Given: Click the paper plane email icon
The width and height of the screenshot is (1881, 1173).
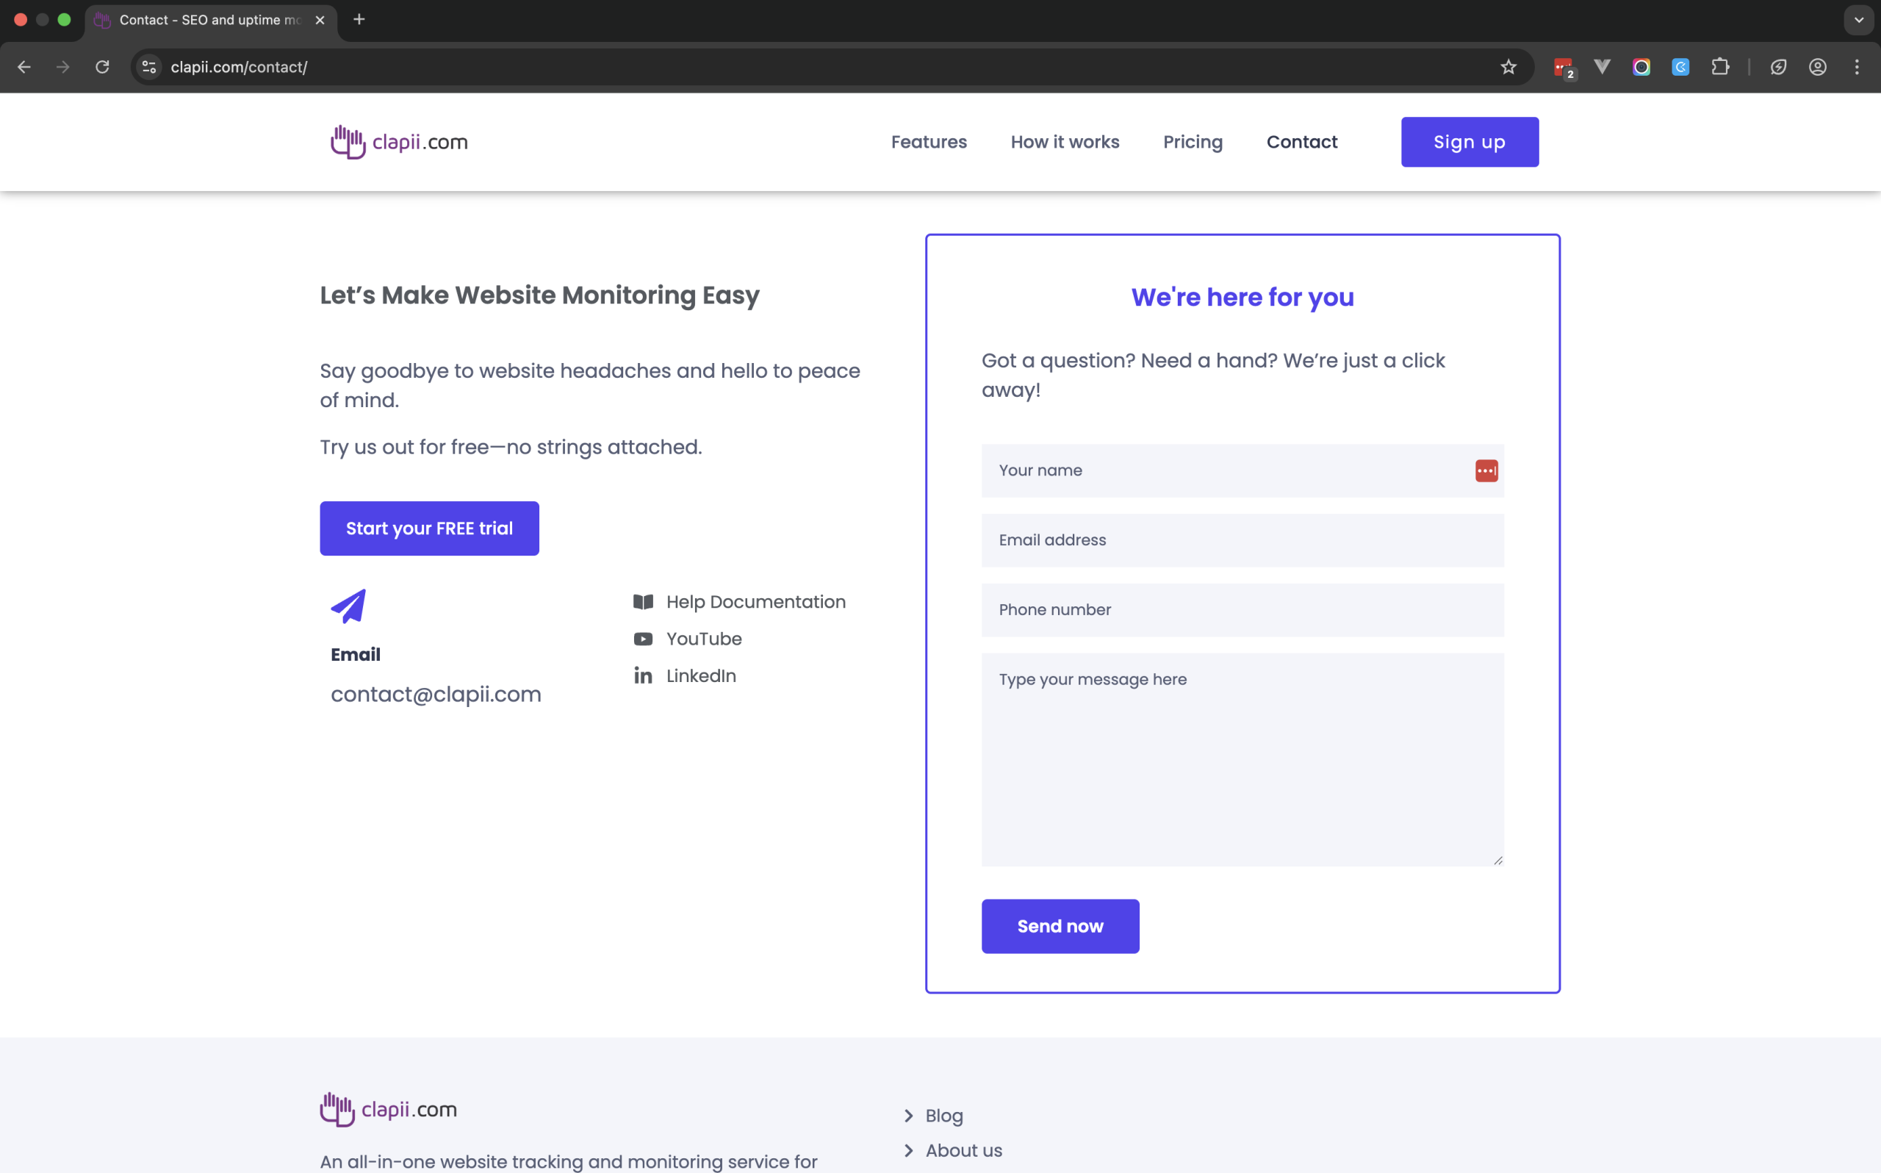Looking at the screenshot, I should click(348, 606).
